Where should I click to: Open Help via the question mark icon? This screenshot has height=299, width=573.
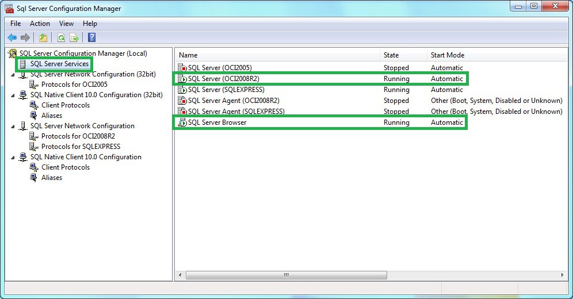pyautogui.click(x=91, y=37)
